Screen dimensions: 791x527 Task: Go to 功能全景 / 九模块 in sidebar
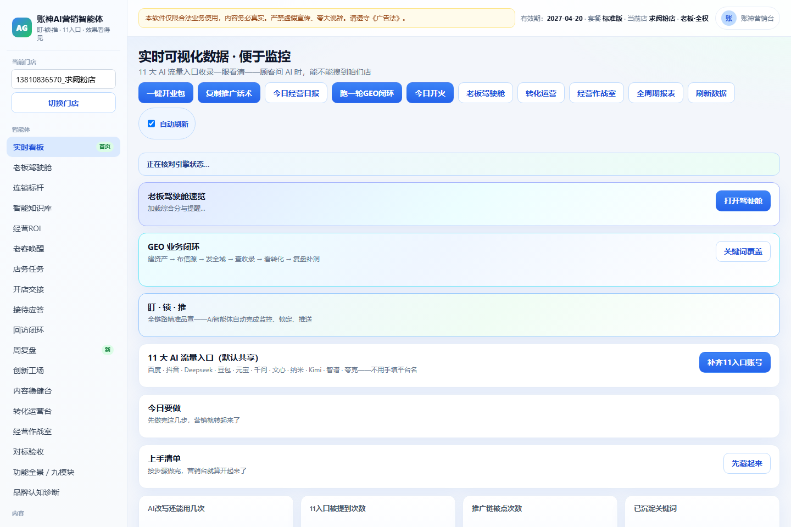63,472
